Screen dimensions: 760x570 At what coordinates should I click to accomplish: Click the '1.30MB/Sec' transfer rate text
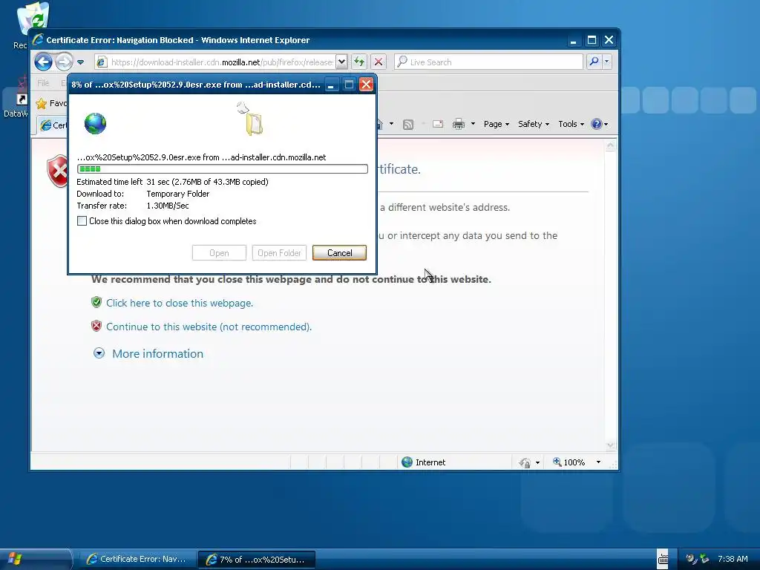click(168, 206)
